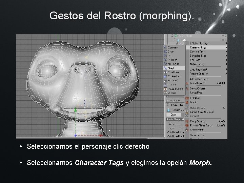Screen dimensions: 244x183
Task: Click the Layer field row
Action: pos(176,128)
